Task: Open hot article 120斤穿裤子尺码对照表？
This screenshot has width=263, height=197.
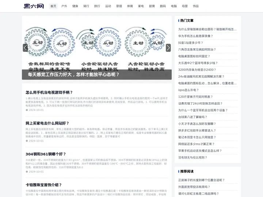Action: [x=195, y=97]
